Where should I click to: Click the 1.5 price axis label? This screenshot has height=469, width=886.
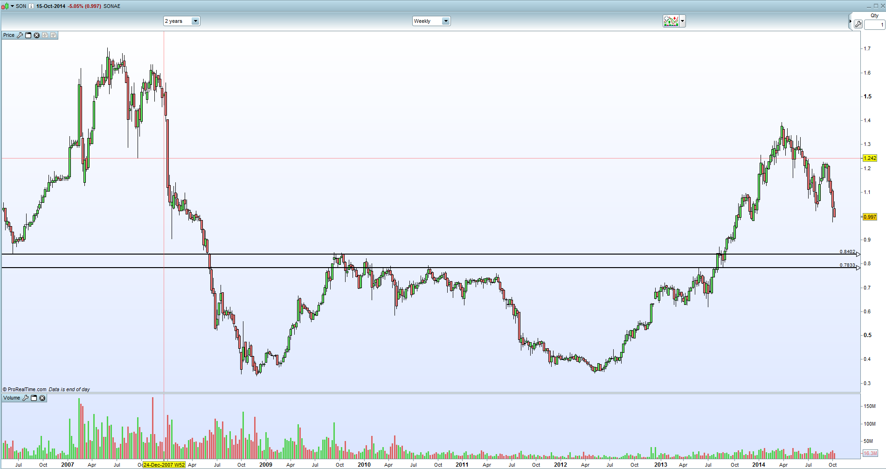click(867, 97)
